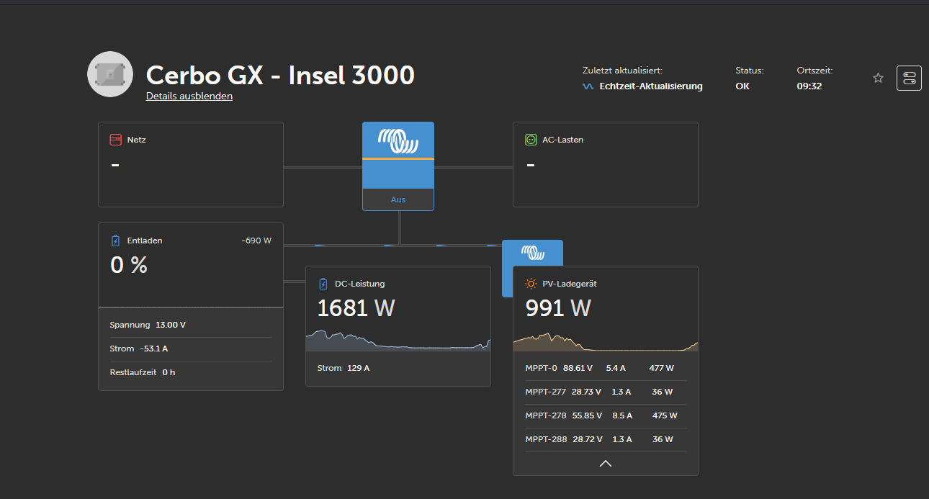
Task: Click the MPPT-288 row
Action: click(606, 439)
